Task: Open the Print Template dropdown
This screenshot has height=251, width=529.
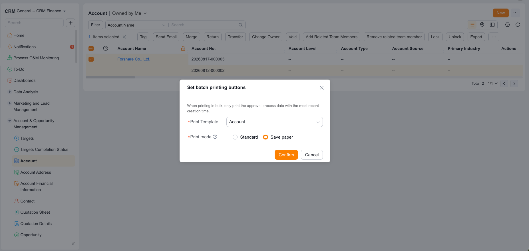Action: (274, 122)
